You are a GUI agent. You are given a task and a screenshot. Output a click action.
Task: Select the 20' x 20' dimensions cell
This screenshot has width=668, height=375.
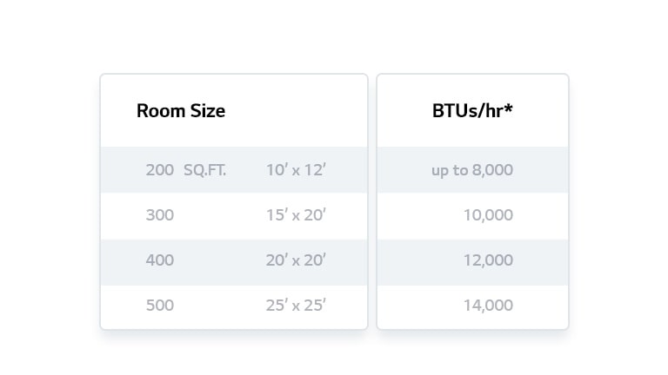(296, 260)
